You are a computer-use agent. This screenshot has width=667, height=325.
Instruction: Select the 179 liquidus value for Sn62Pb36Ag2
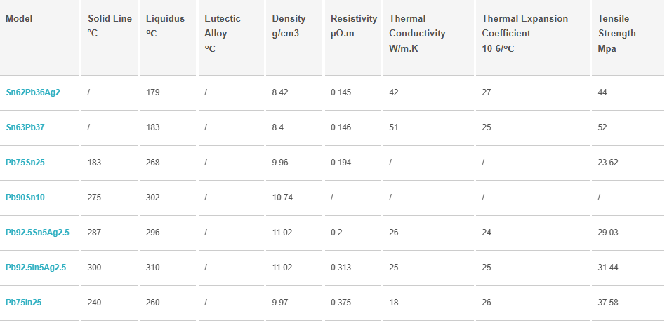[153, 92]
